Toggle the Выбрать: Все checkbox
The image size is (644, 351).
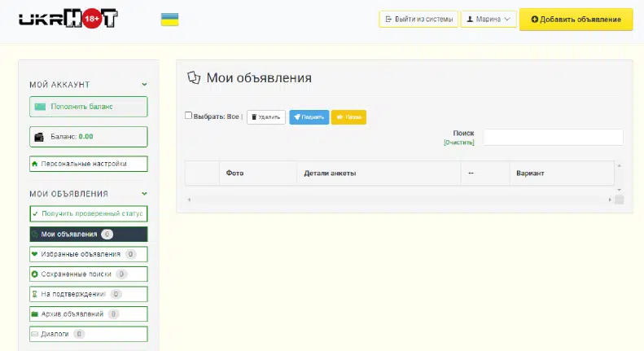pyautogui.click(x=189, y=116)
